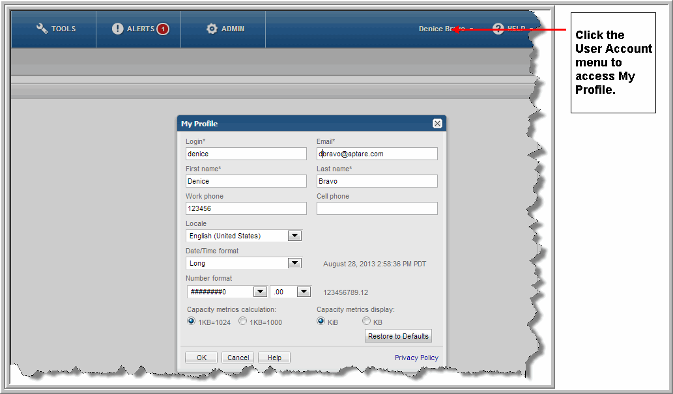Open the decimal places .00 dropdown
The width and height of the screenshot is (673, 394).
[304, 292]
